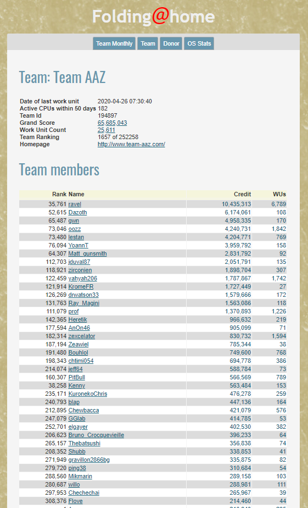The height and width of the screenshot is (508, 308).
Task: Open donor Chechechai's profile
Action: click(84, 493)
